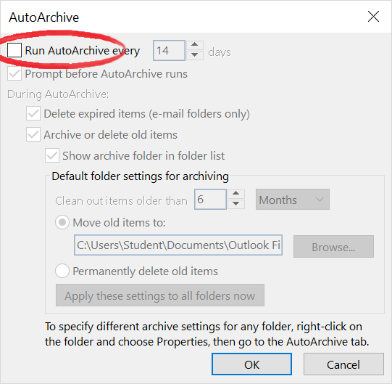Select Permanently delete old items radio button
The height and width of the screenshot is (384, 392).
pos(62,271)
